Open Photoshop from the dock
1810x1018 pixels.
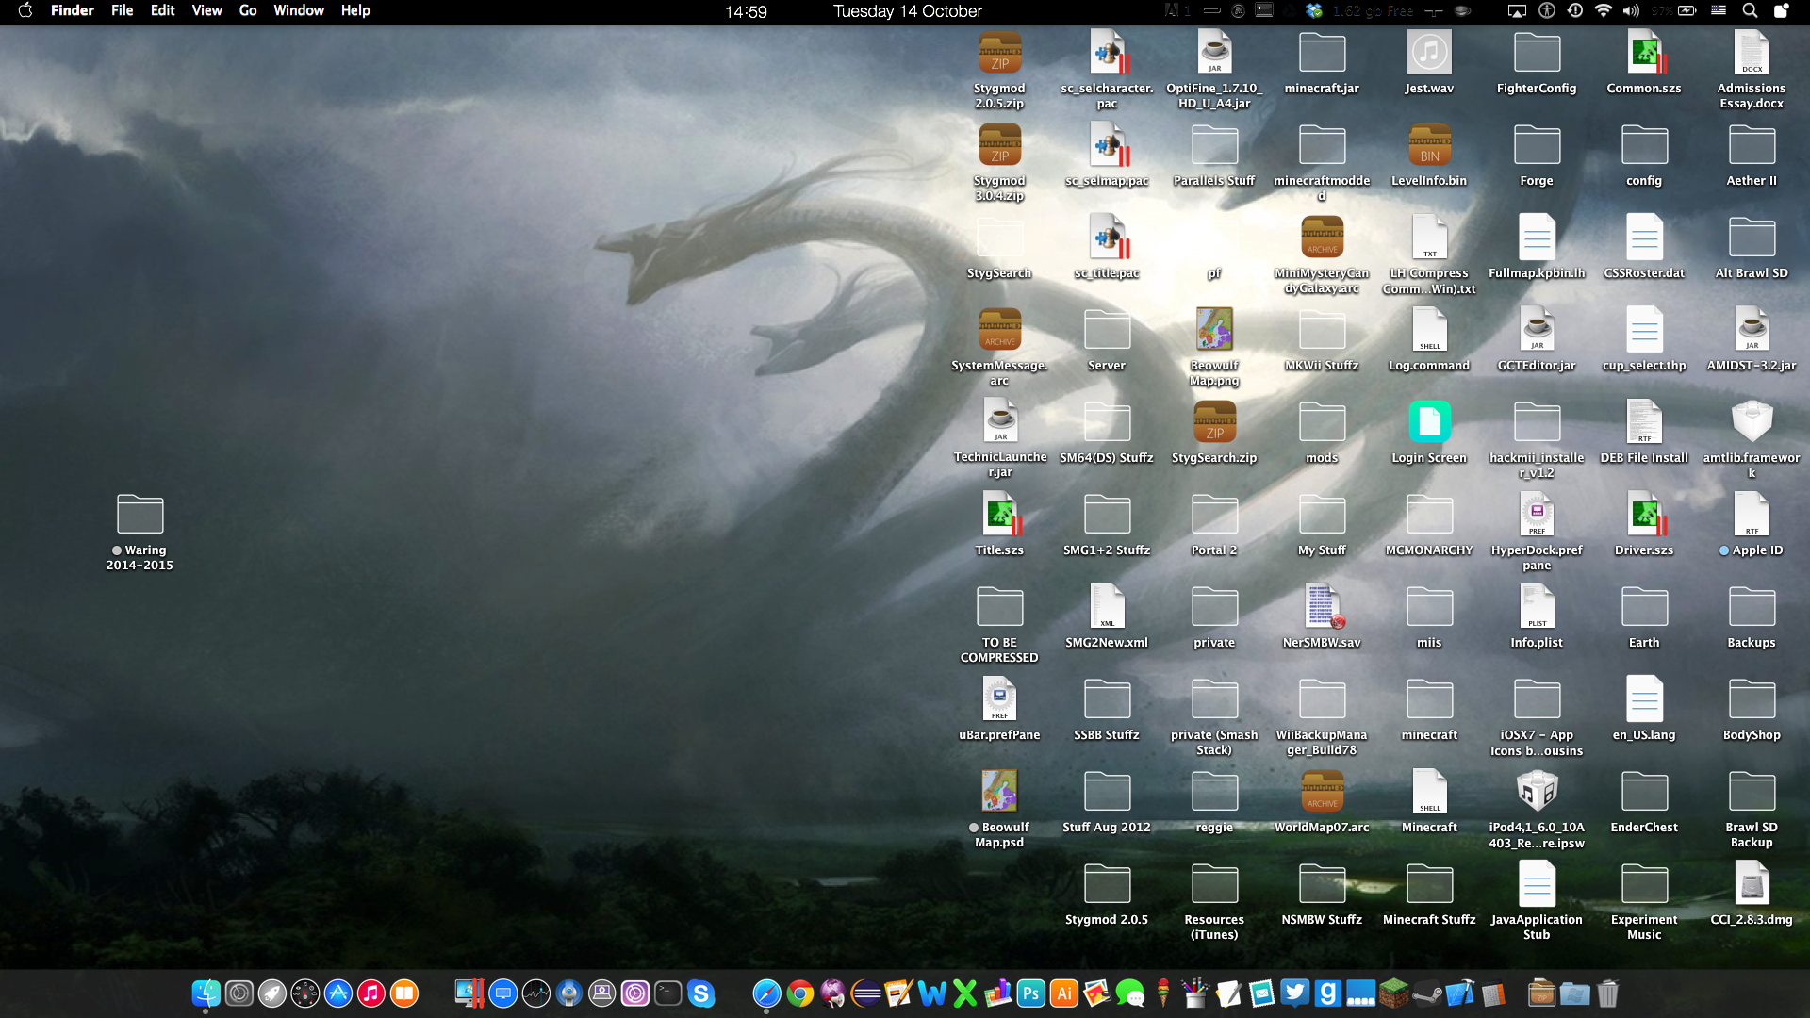point(1030,993)
